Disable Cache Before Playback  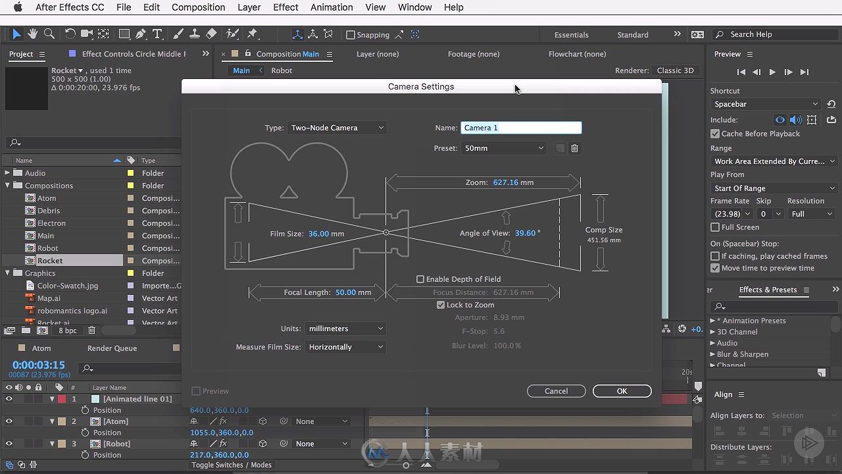[x=715, y=134]
